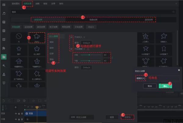Toggle lock on the 字幕 track
This screenshot has width=183, height=123.
[x=19, y=119]
